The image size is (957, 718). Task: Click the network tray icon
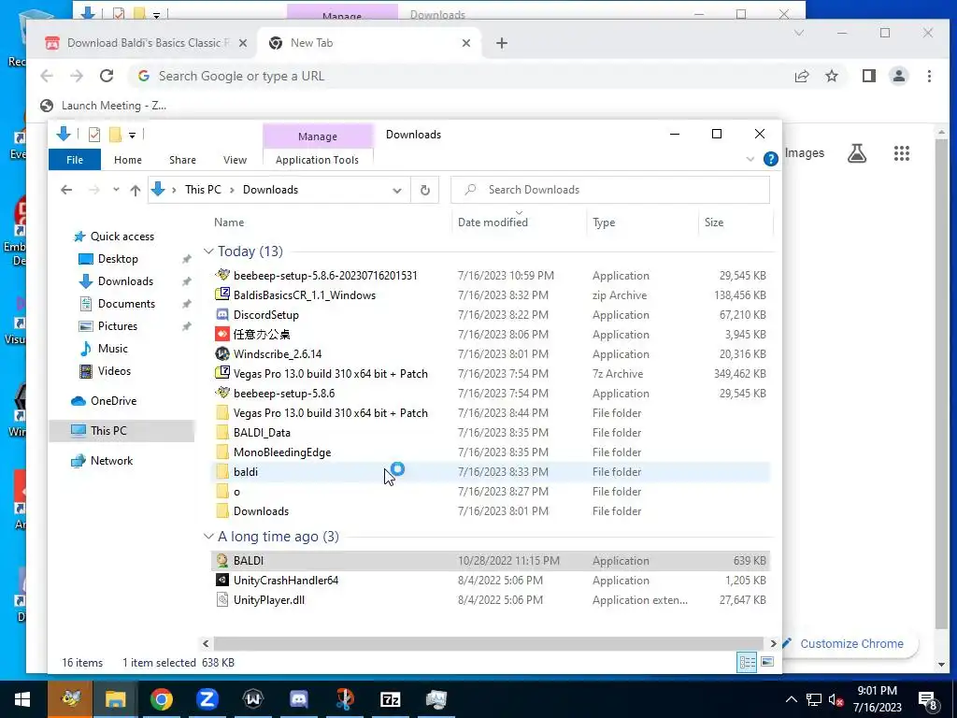814,699
